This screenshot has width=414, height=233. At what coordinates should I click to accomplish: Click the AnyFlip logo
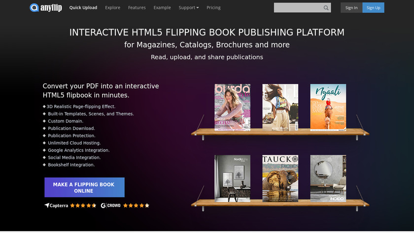tap(46, 8)
